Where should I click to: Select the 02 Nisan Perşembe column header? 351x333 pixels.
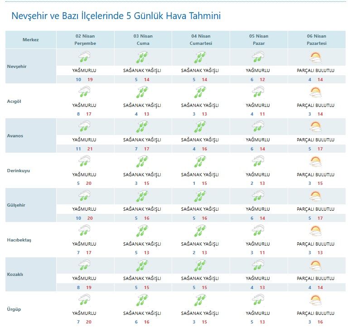85,40
